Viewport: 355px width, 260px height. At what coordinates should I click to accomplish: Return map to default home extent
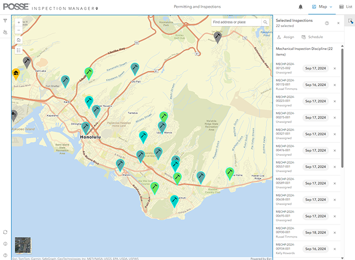[x=19, y=40]
